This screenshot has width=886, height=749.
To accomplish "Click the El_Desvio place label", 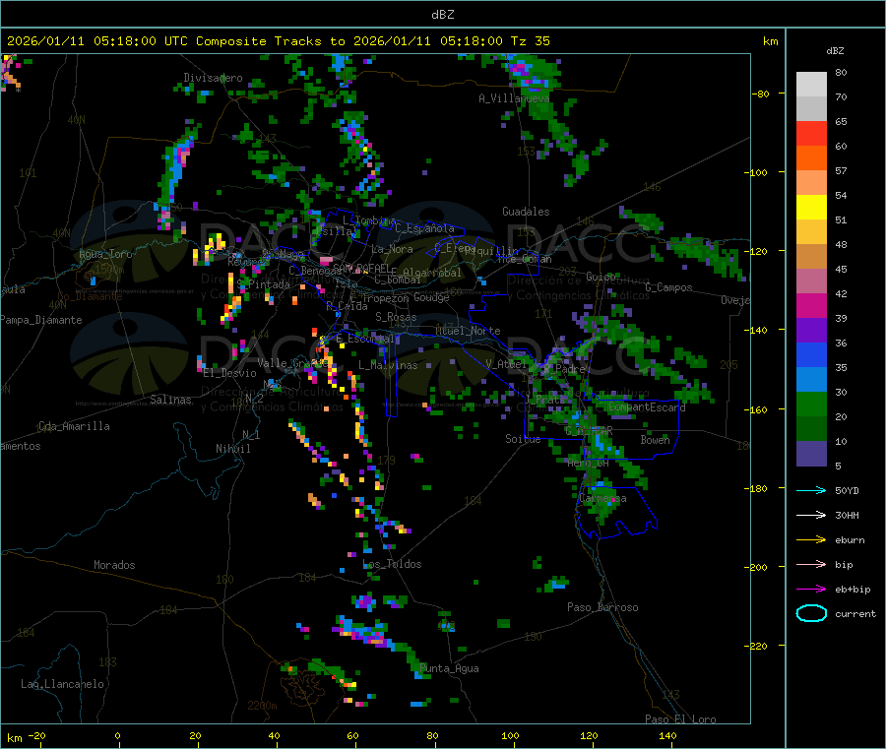I will click(230, 373).
